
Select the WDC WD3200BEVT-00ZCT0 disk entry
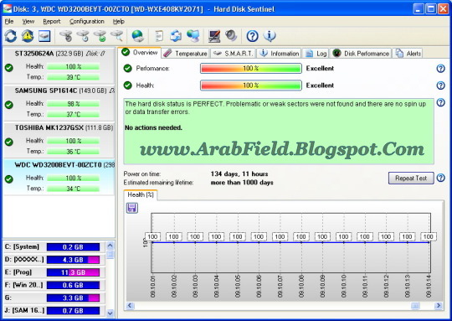[x=59, y=177]
